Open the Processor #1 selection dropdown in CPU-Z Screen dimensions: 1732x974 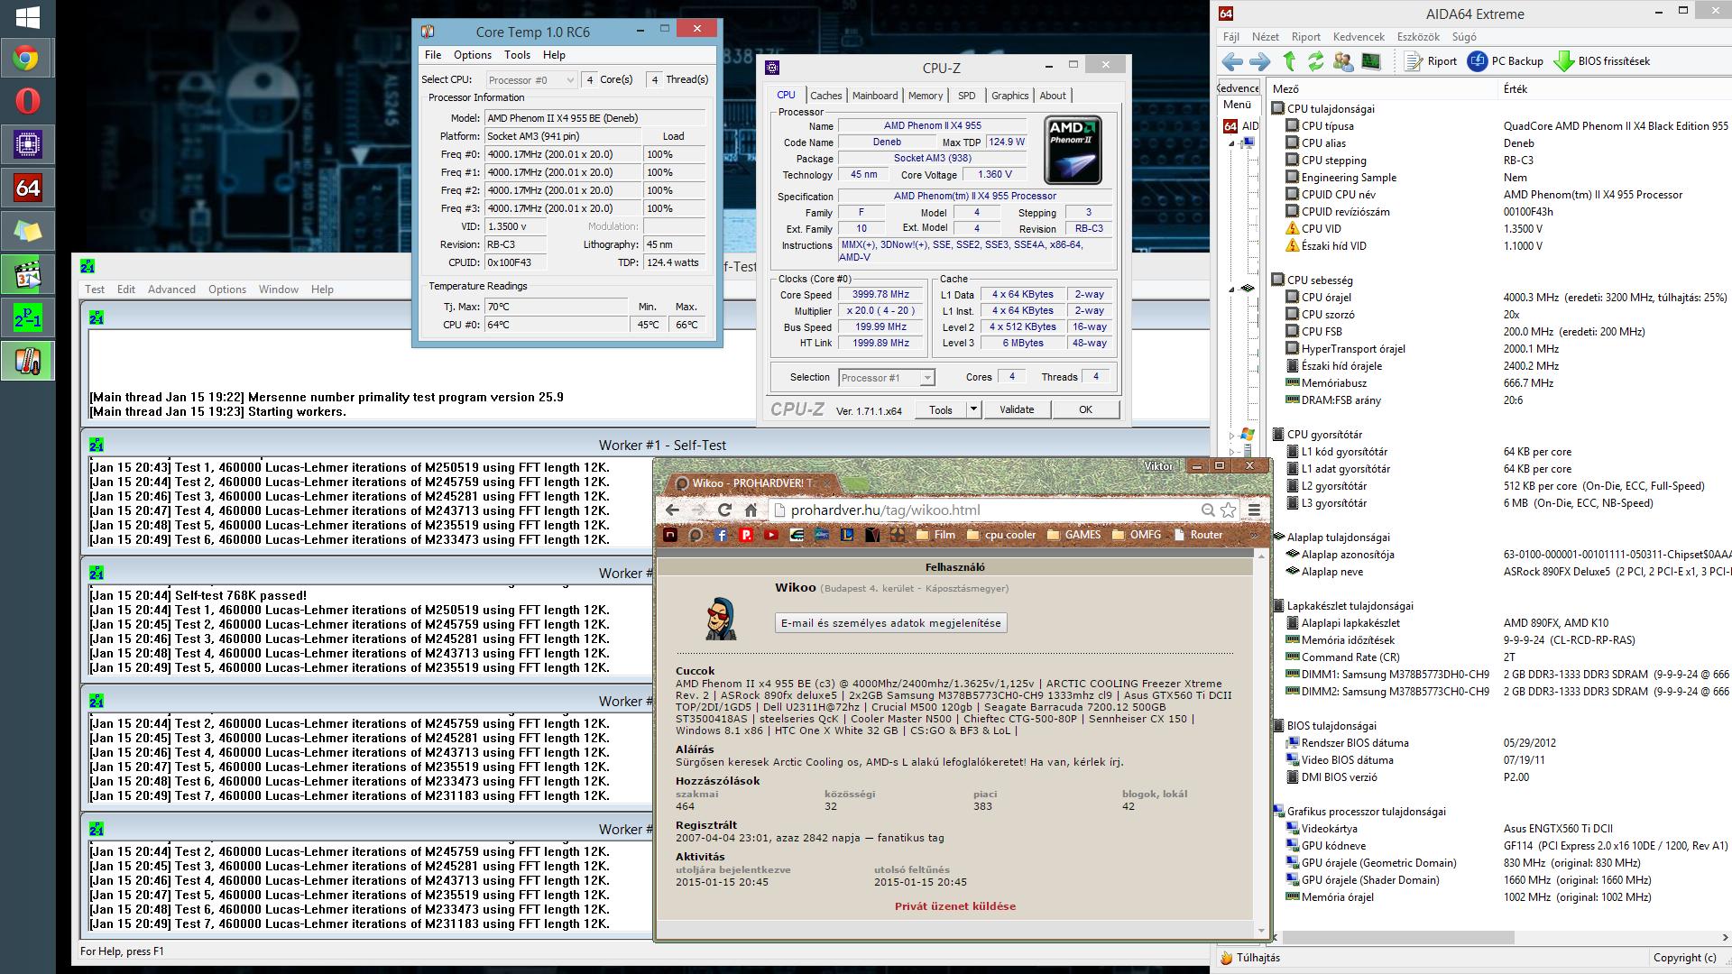[x=886, y=378]
